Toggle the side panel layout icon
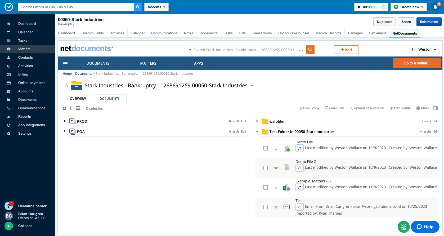 click(x=436, y=108)
